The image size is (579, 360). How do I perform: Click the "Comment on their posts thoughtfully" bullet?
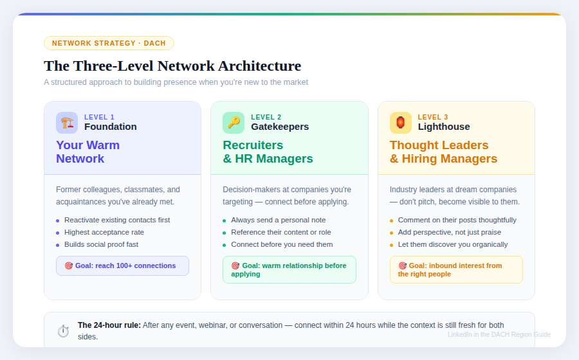pyautogui.click(x=457, y=220)
